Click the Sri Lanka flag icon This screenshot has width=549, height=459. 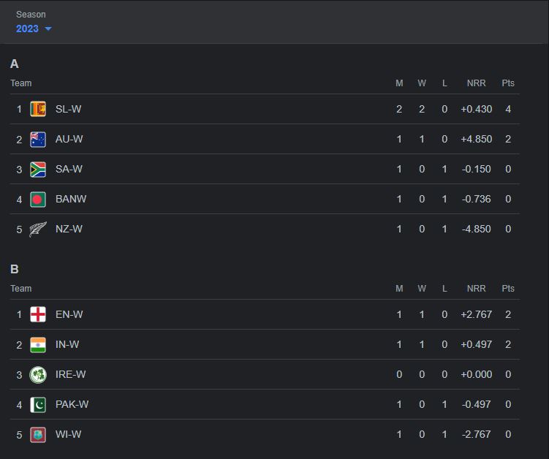coord(38,109)
